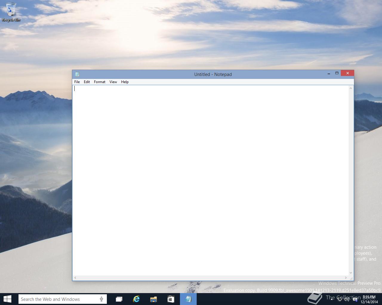This screenshot has width=382, height=305.
Task: Open the notifications icon in system tray
Action: click(355, 299)
